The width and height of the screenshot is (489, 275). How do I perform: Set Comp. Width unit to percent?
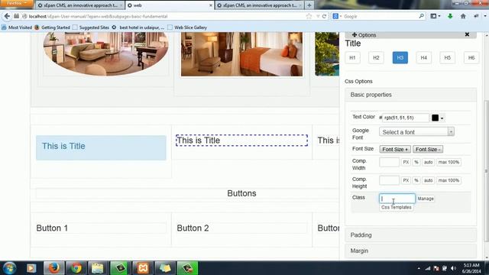coord(416,162)
